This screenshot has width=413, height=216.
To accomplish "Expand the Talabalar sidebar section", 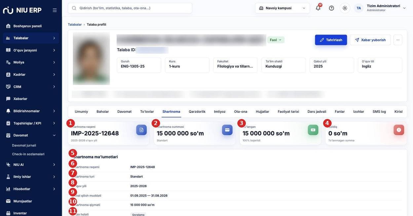I will click(x=31, y=38).
